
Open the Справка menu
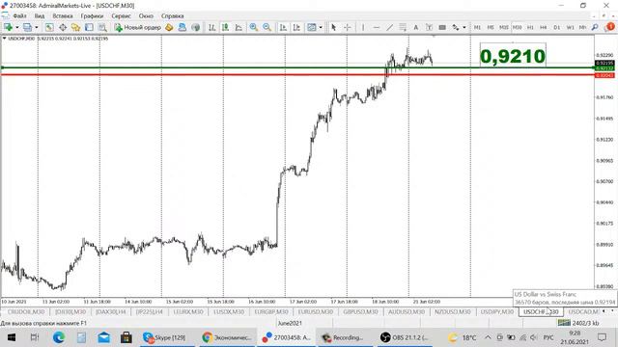172,16
